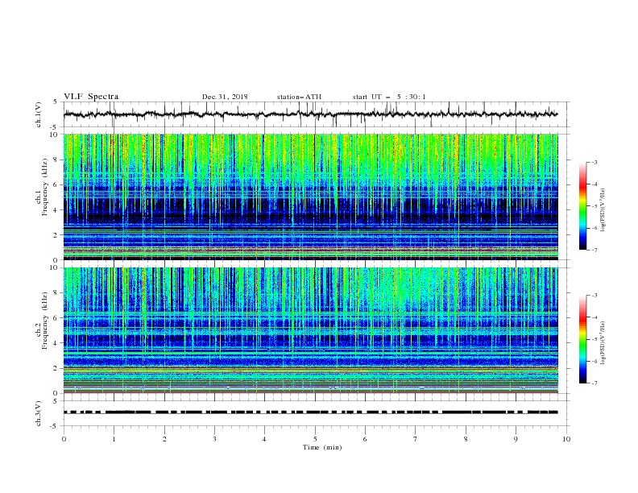Click time axis tick label 10 at right end

pos(566,439)
